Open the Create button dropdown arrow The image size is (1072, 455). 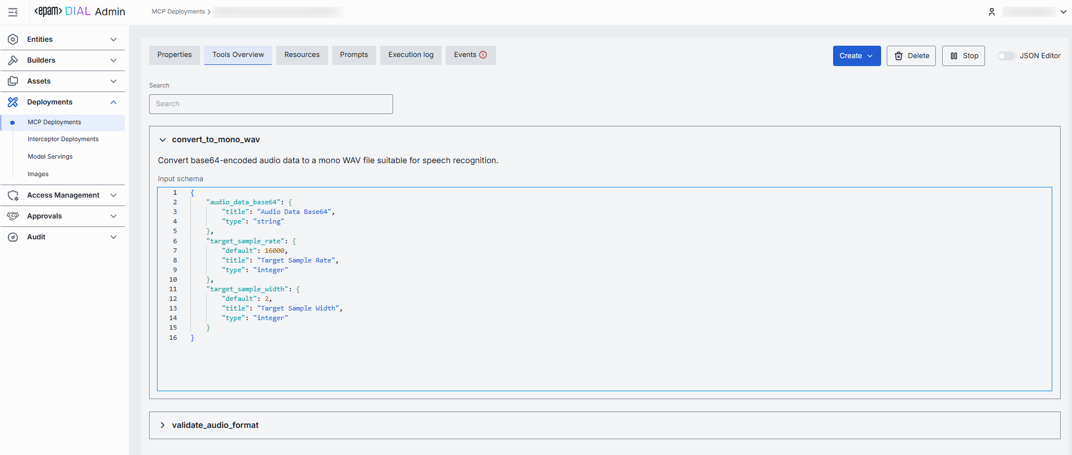(x=870, y=56)
